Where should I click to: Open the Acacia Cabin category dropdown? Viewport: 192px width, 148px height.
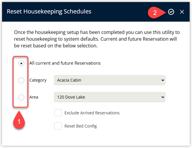[110, 80]
